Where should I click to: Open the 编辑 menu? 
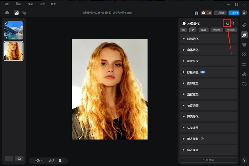coord(19,4)
